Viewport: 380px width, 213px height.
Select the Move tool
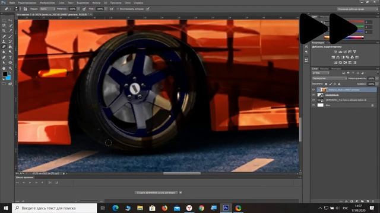click(x=10, y=21)
